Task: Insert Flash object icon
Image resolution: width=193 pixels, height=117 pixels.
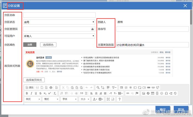Action: point(148,93)
